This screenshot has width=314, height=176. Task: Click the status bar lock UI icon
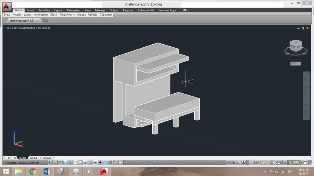[x=280, y=162]
